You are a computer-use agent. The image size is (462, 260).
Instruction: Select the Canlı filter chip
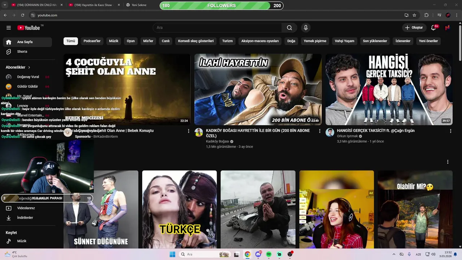166,41
